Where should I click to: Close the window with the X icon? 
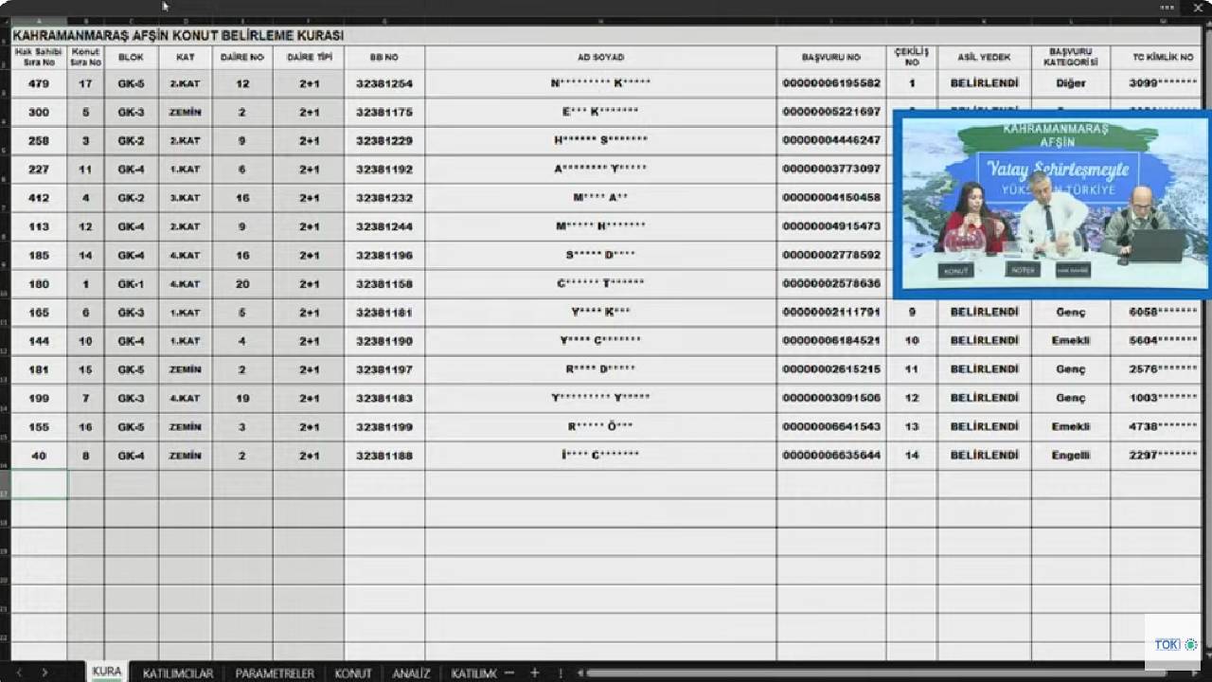click(1198, 7)
